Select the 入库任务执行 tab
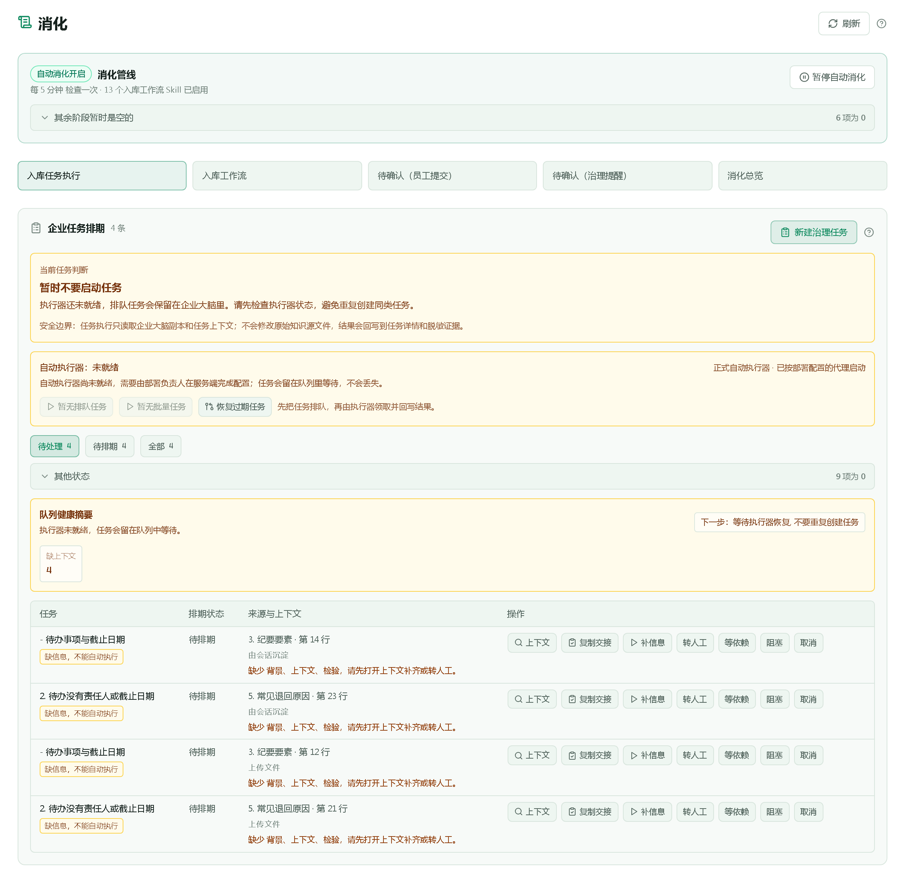905x874 pixels. [102, 176]
